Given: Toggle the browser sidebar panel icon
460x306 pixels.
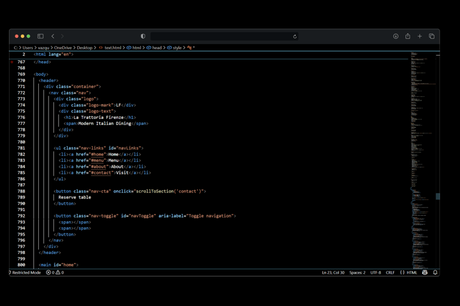Looking at the screenshot, I should (x=40, y=36).
